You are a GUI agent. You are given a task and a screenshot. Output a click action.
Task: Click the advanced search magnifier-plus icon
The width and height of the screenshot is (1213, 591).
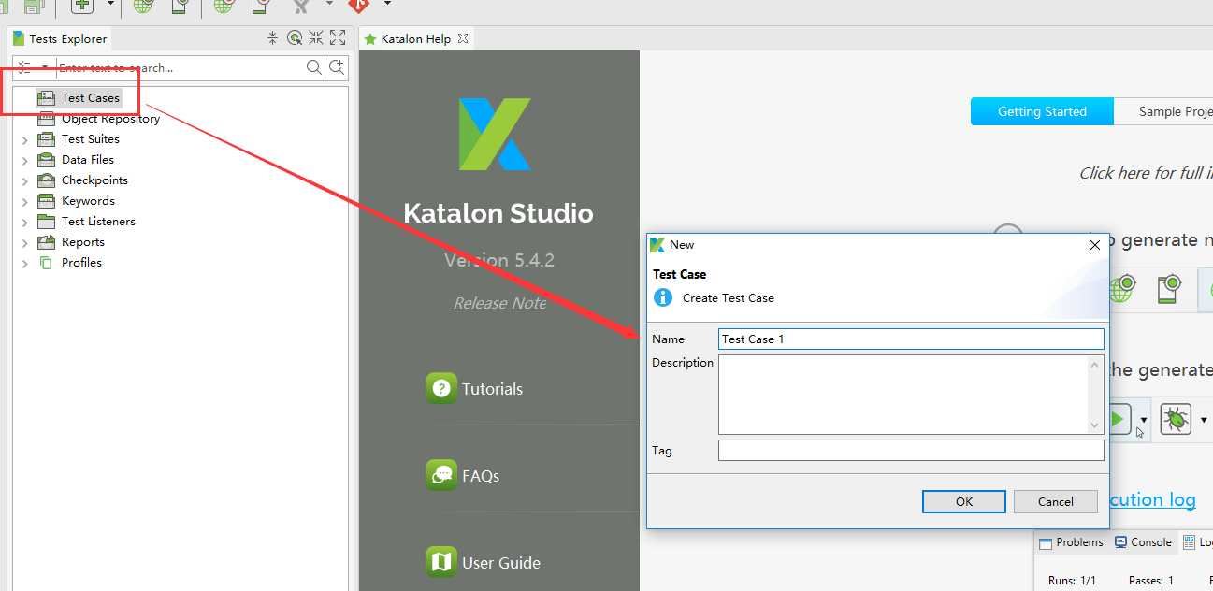(337, 67)
